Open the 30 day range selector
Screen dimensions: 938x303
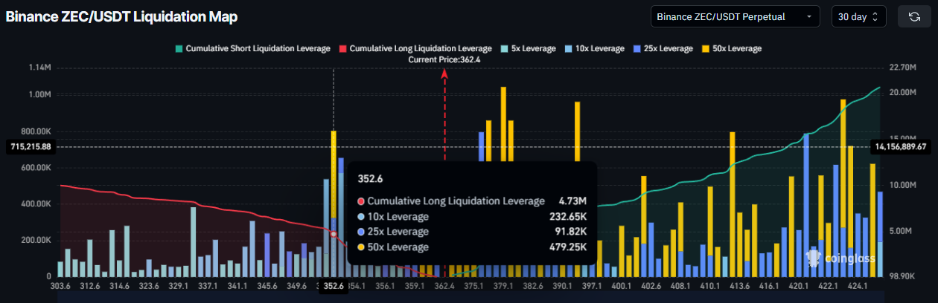point(858,16)
